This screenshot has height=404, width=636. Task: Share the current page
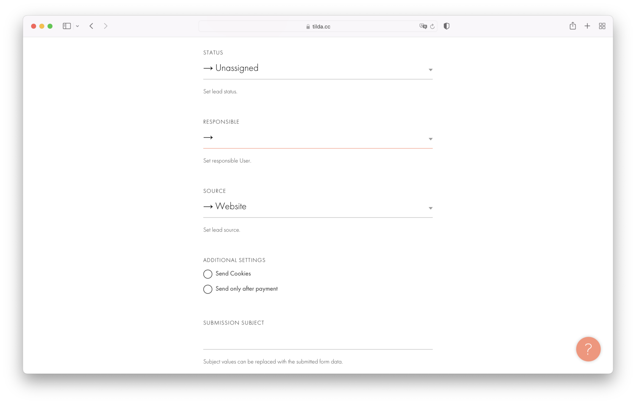(x=573, y=26)
